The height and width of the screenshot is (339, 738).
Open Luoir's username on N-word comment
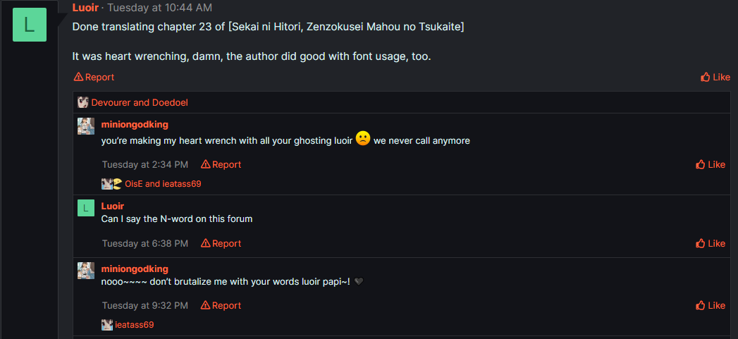coord(113,206)
